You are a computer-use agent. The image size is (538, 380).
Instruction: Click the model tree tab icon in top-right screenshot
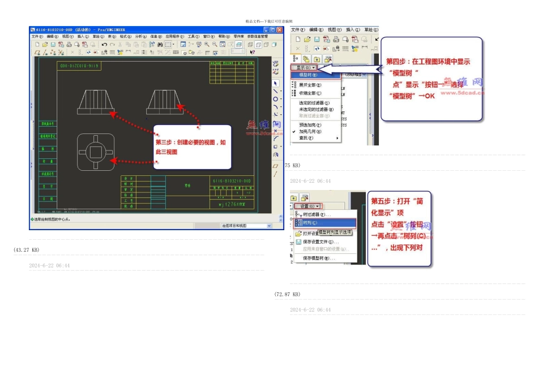[x=296, y=59]
